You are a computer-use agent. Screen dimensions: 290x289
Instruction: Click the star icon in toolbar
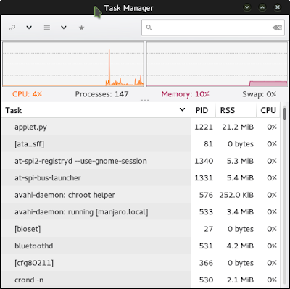(x=82, y=28)
